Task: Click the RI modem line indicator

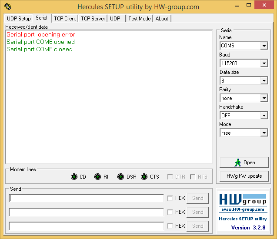Action: tap(97, 177)
